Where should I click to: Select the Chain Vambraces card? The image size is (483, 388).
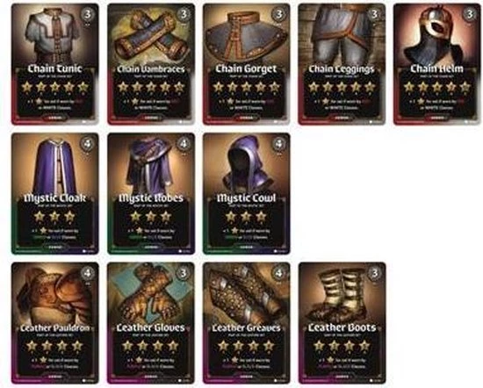(x=151, y=64)
